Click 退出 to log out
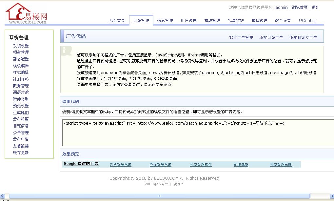The width and height of the screenshot is (334, 201). click(x=316, y=8)
